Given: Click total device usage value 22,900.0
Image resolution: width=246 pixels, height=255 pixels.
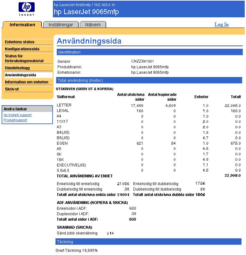Looking at the screenshot, I should pyautogui.click(x=233, y=175).
